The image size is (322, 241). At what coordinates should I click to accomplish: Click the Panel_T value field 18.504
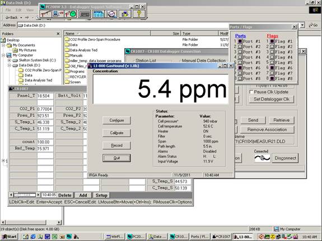(45, 96)
